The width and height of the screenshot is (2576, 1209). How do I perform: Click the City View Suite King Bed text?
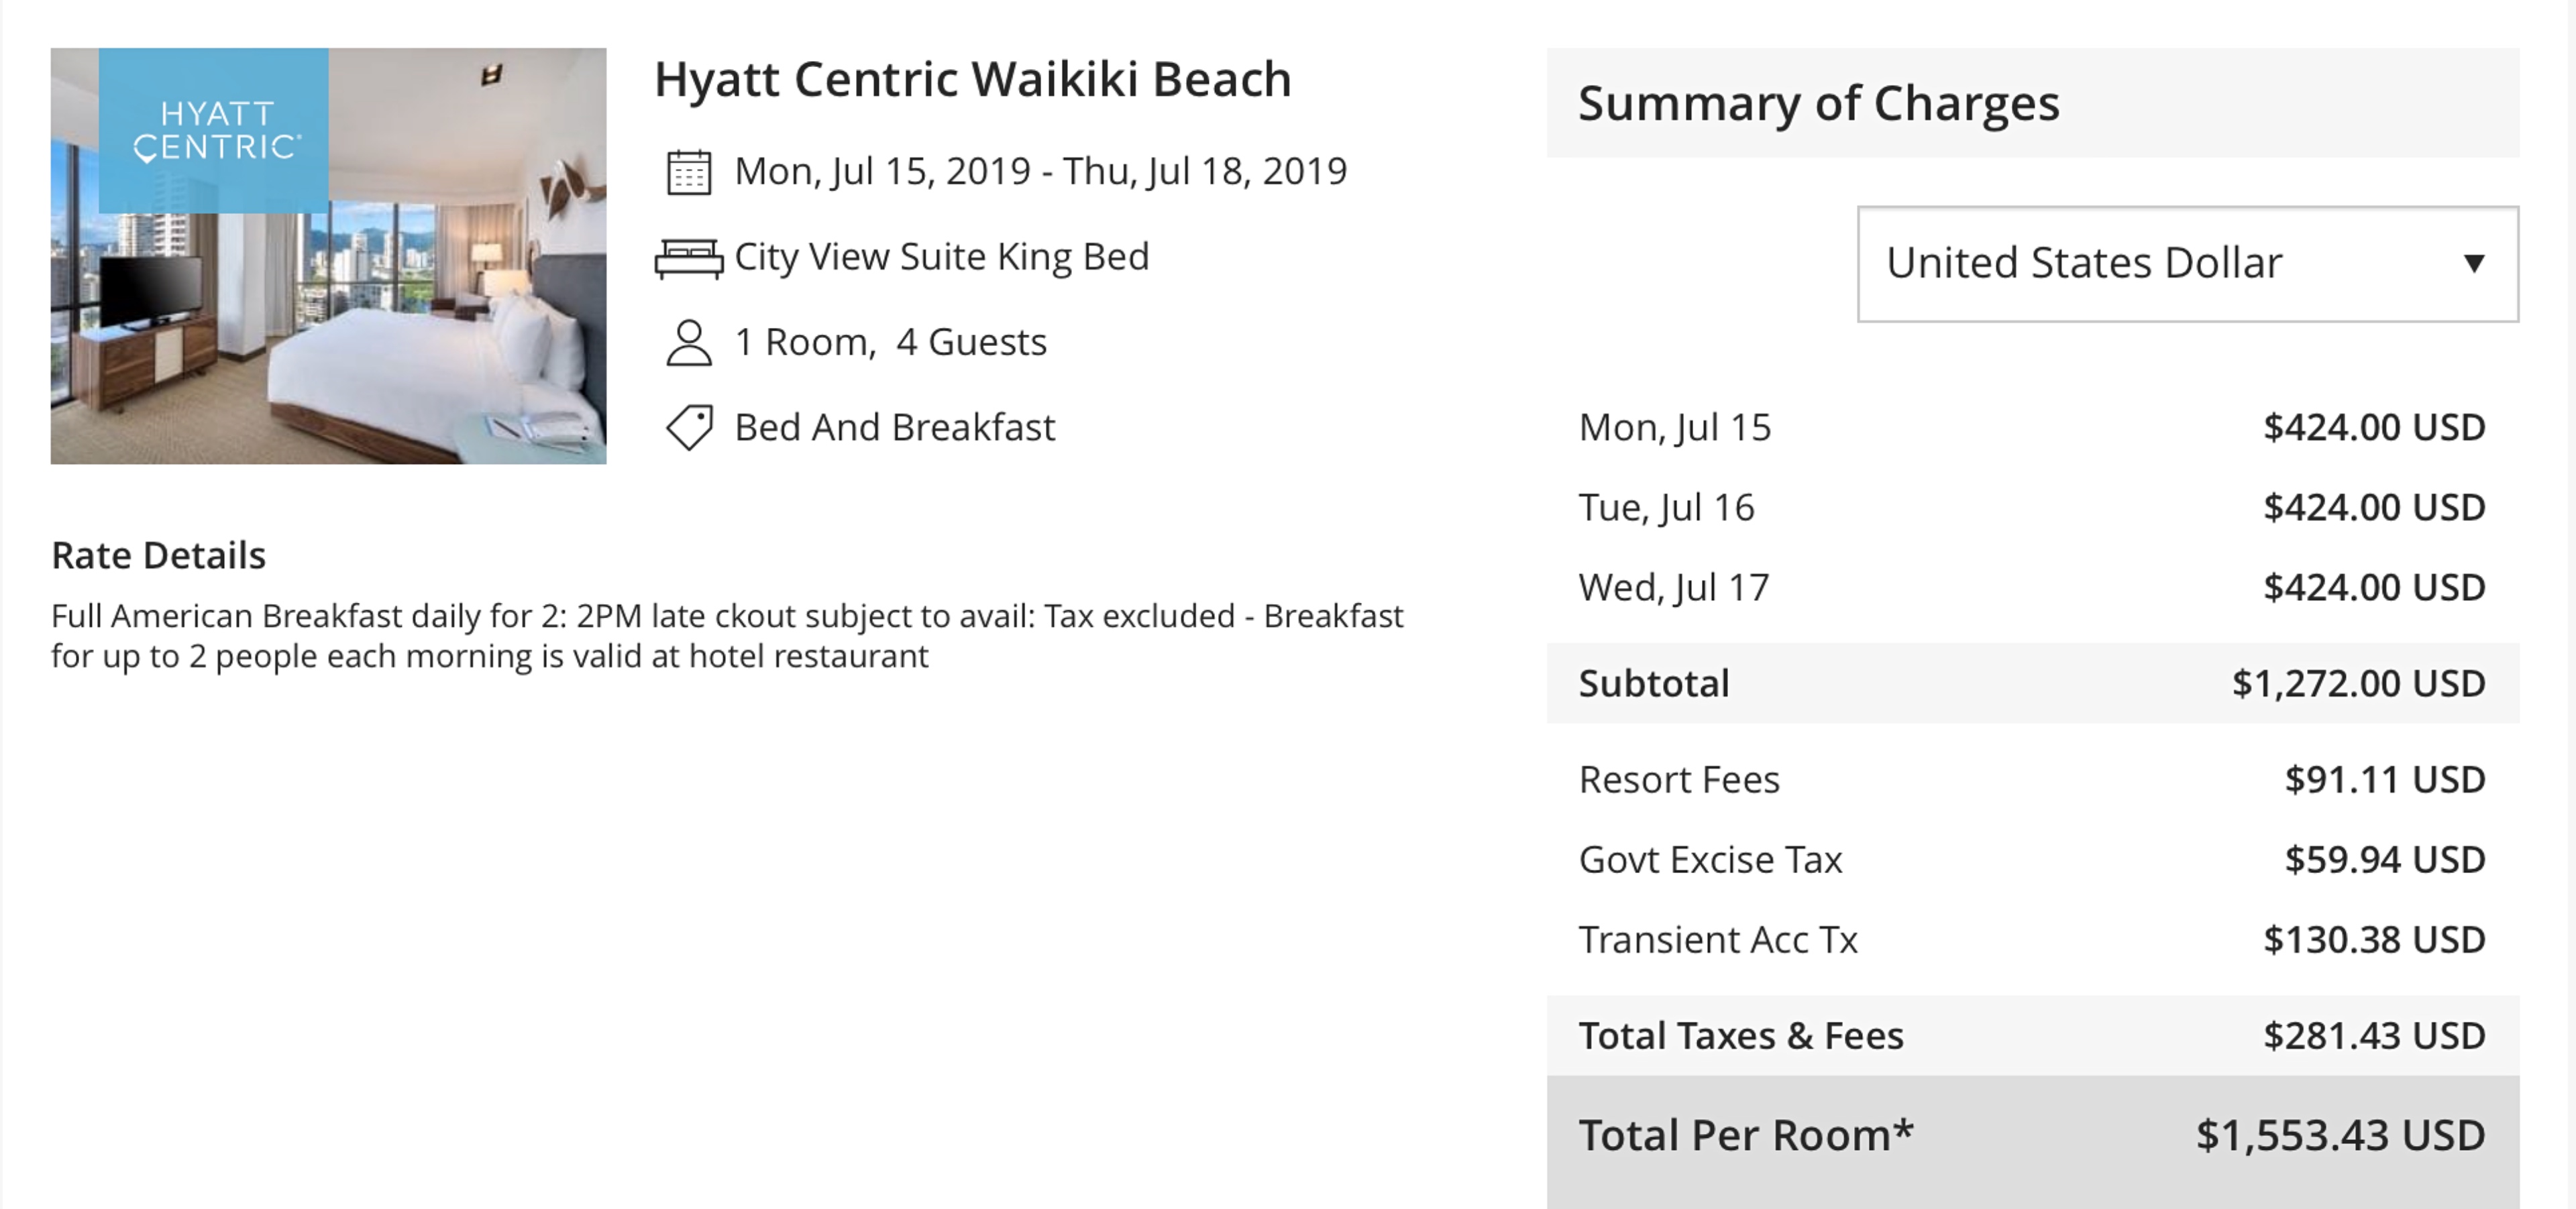point(941,257)
